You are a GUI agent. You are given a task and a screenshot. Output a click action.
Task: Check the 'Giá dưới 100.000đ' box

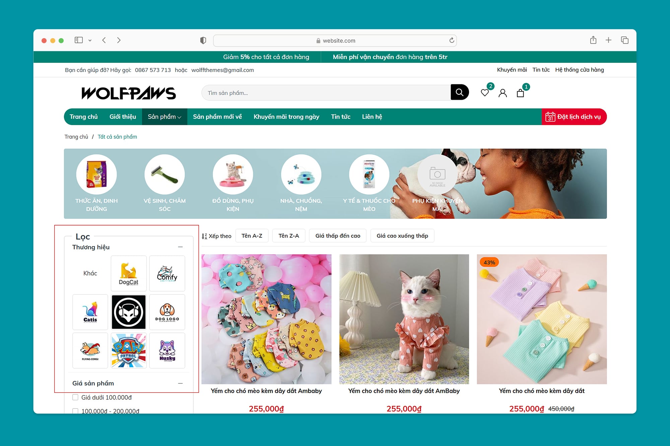tap(75, 397)
